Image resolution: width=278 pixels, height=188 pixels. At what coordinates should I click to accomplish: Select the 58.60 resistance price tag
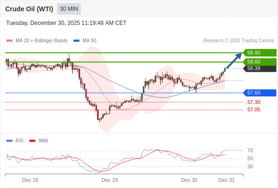coord(260,62)
